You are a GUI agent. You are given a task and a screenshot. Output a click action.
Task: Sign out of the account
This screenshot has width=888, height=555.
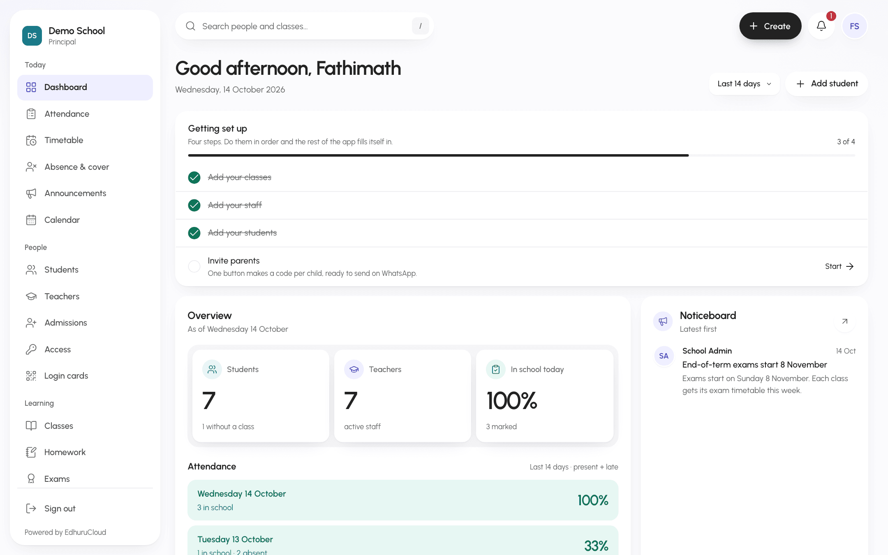(x=85, y=509)
